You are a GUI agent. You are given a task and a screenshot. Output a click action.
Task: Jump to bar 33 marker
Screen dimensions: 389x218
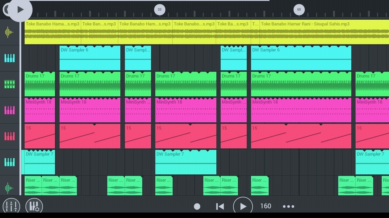160,9
